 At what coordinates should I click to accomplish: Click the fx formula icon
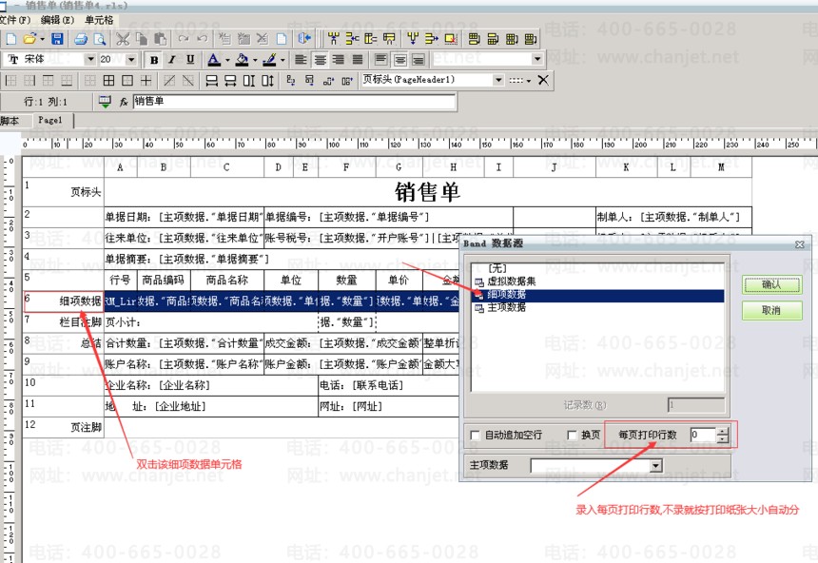[x=123, y=102]
